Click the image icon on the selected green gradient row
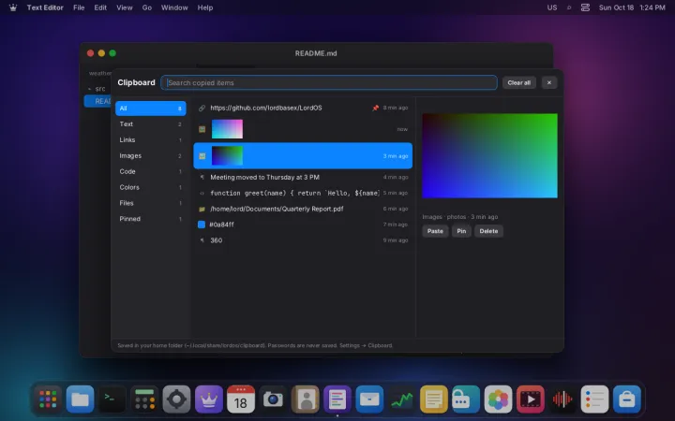 (202, 156)
